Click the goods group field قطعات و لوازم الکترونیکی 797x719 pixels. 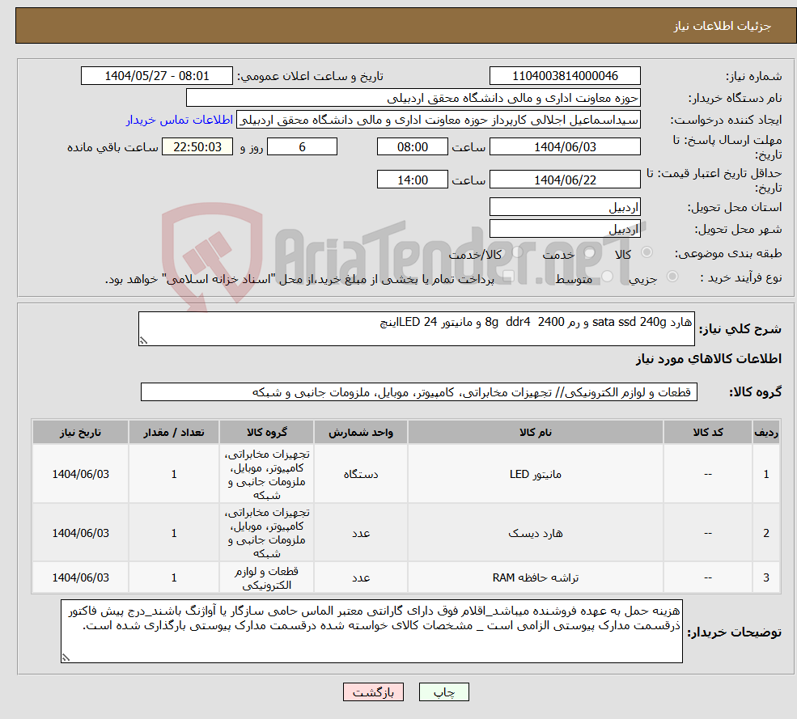click(x=419, y=391)
